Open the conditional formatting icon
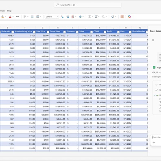Screen dimensions: 161x161 (73, 17)
